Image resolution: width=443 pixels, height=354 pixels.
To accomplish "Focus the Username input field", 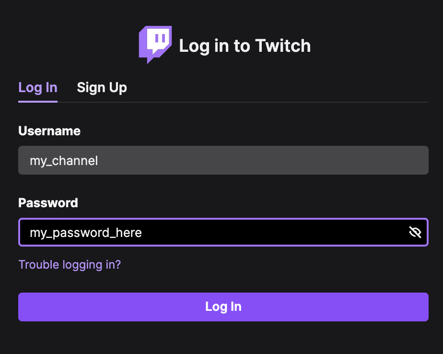I will point(223,160).
